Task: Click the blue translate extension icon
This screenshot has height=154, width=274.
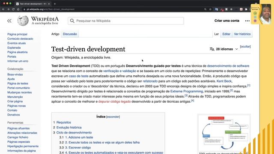Action: pos(217,9)
